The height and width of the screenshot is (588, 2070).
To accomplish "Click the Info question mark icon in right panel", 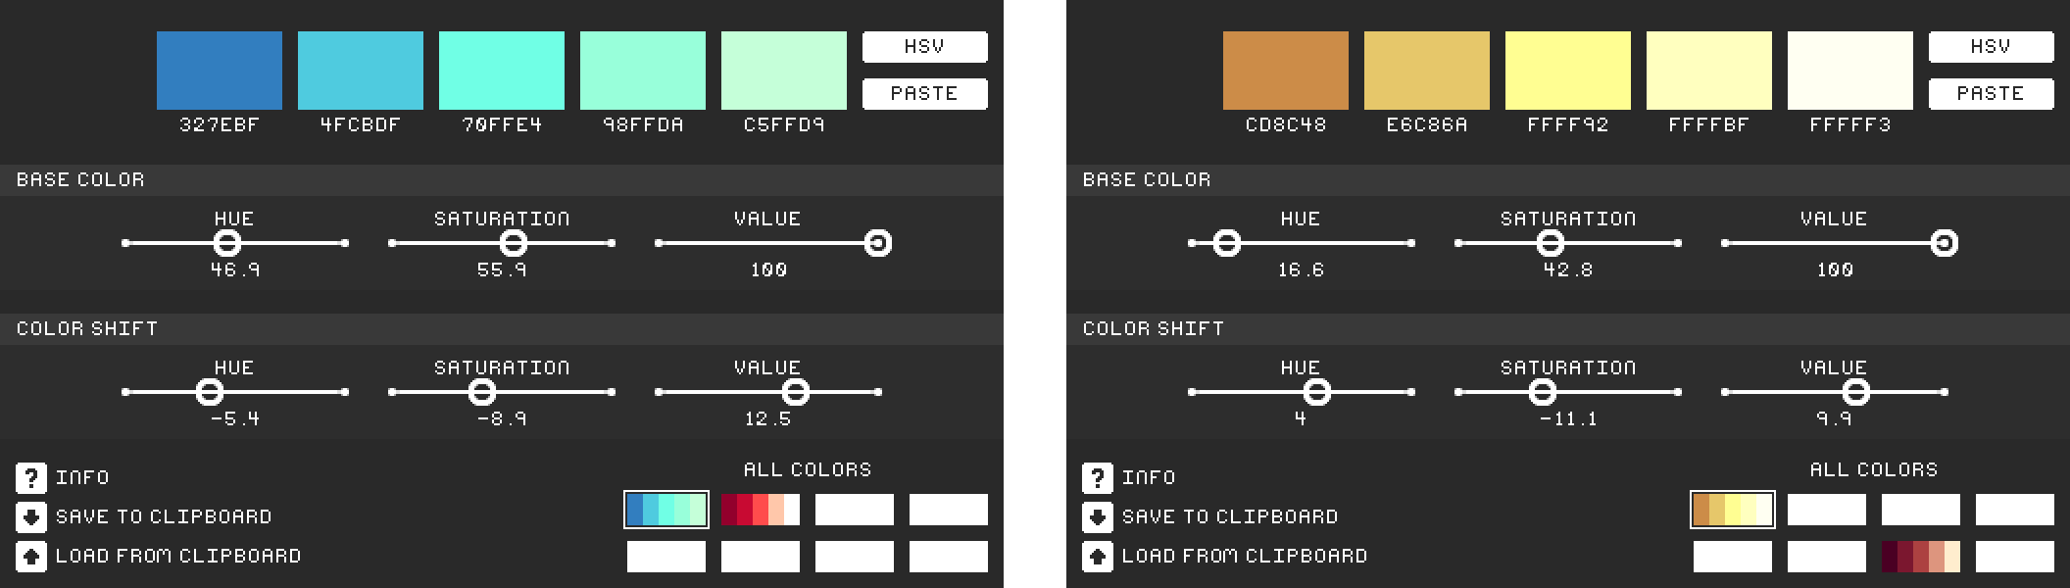I will 1098,477.
